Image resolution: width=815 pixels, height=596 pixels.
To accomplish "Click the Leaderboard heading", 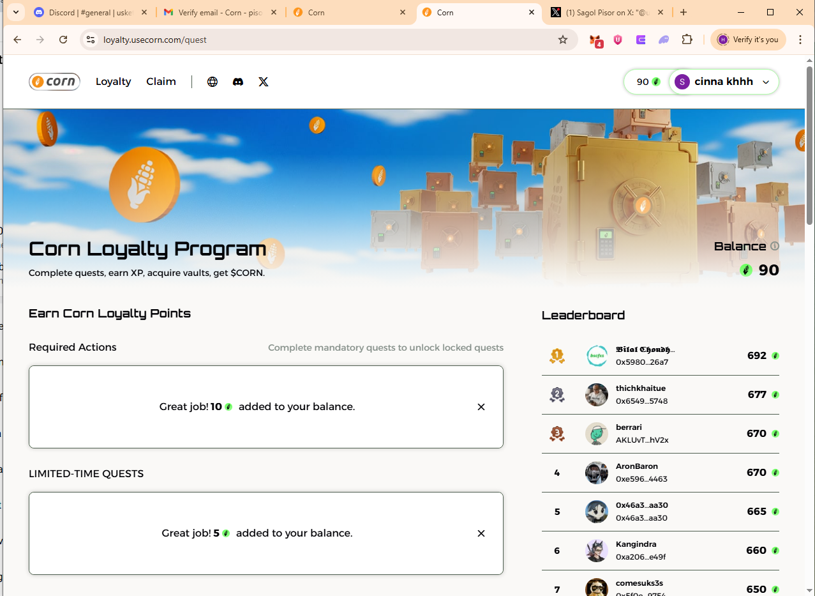I will [583, 315].
